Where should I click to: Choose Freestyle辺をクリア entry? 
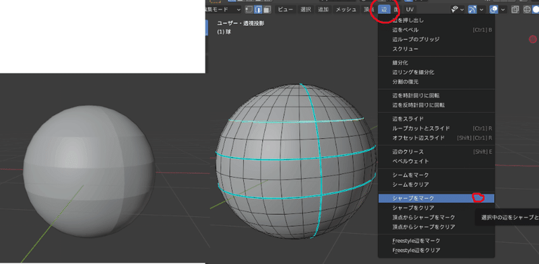436,251
